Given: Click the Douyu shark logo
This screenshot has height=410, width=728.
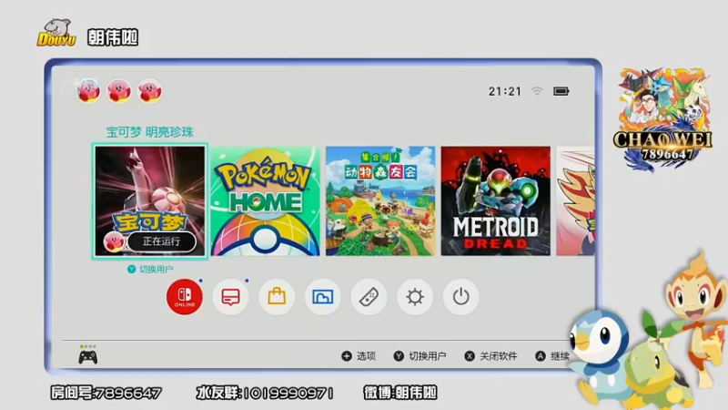Looking at the screenshot, I should click(56, 33).
